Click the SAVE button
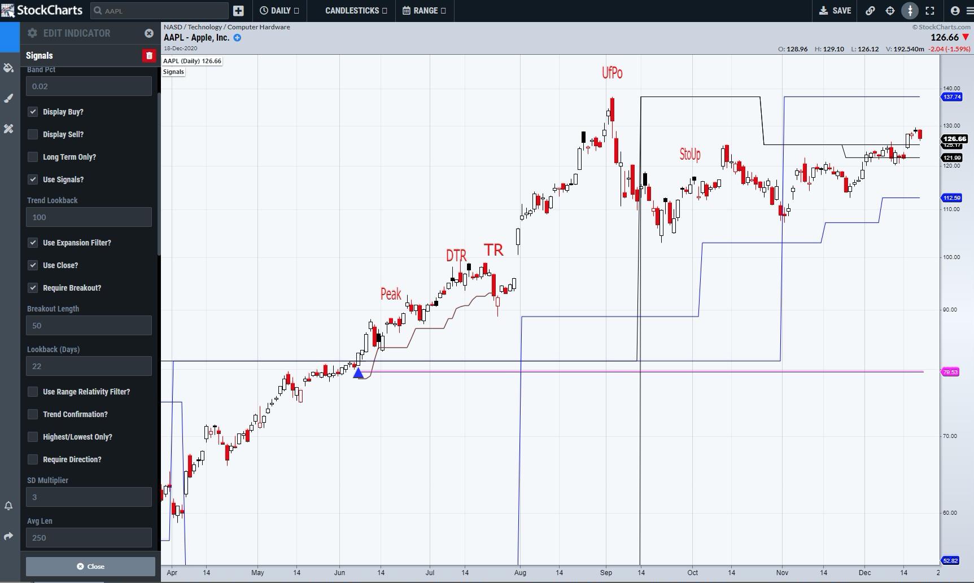The height and width of the screenshot is (583, 974). pyautogui.click(x=835, y=11)
